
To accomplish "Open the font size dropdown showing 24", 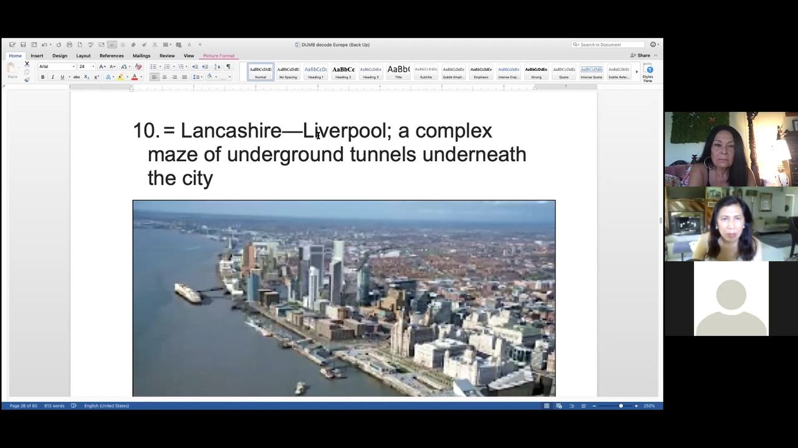I will coord(93,67).
